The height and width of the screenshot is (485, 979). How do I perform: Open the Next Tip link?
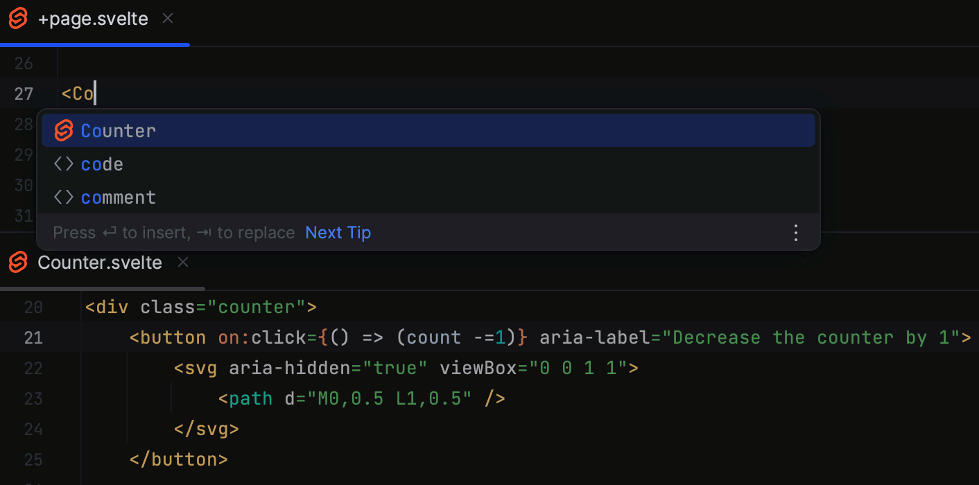(338, 232)
